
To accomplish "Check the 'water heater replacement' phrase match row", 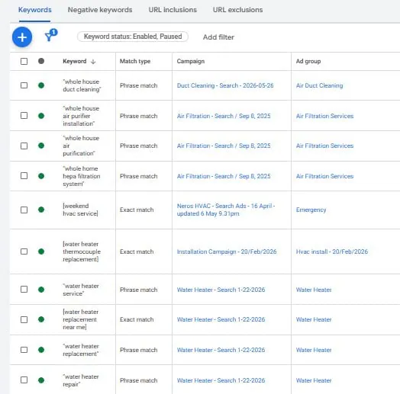I will tap(24, 350).
